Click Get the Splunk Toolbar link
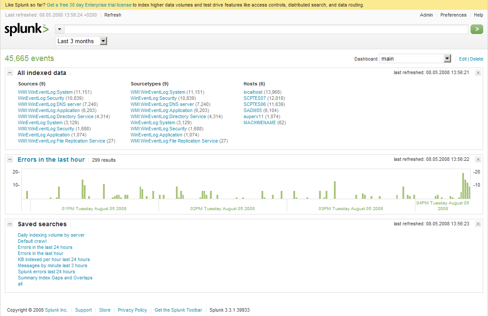Screen dimensions: 488x316 point(179,310)
